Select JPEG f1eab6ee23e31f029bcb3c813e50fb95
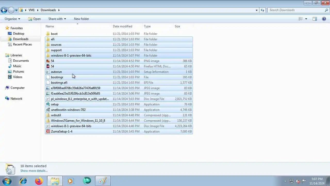This screenshot has height=186, width=330. click(x=119, y=94)
